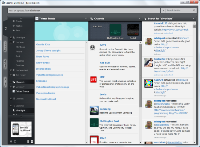Close the Channels column

tap(140, 19)
